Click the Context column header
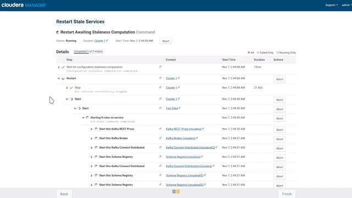This screenshot has width=352, height=198. point(170,60)
